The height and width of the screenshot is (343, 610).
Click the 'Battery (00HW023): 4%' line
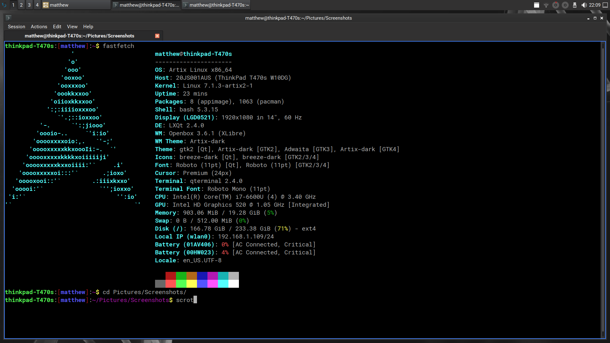[x=235, y=252]
